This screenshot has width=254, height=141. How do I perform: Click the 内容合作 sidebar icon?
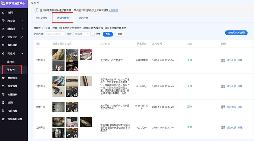3,111
